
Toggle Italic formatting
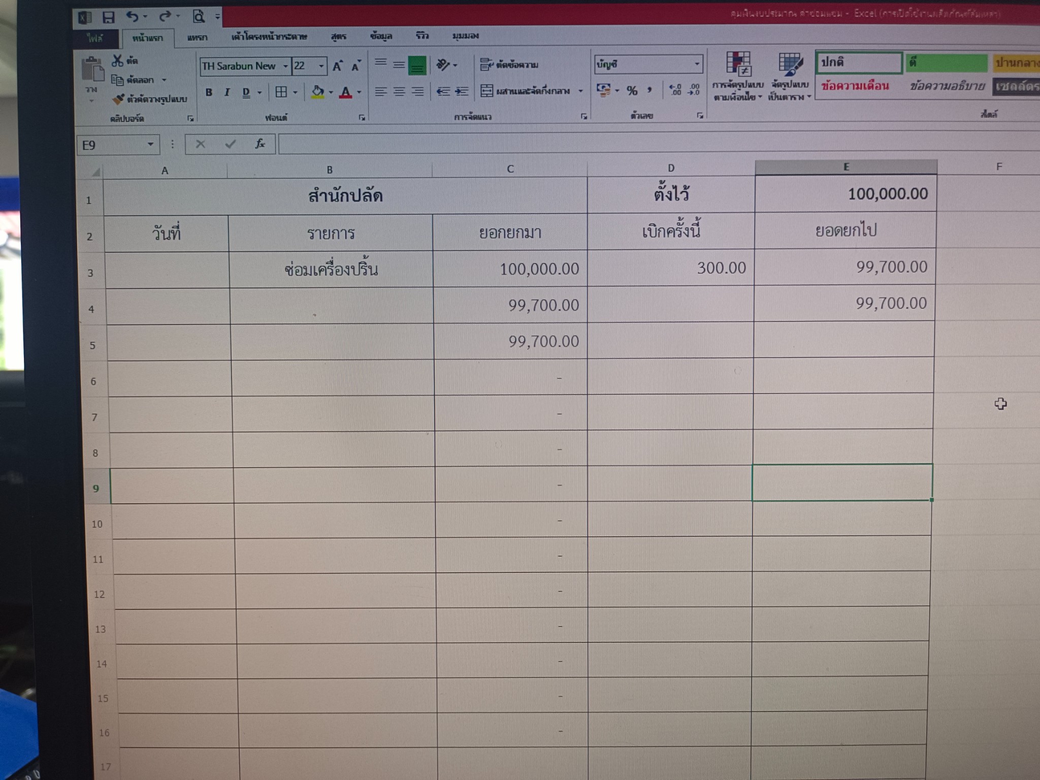coord(227,92)
